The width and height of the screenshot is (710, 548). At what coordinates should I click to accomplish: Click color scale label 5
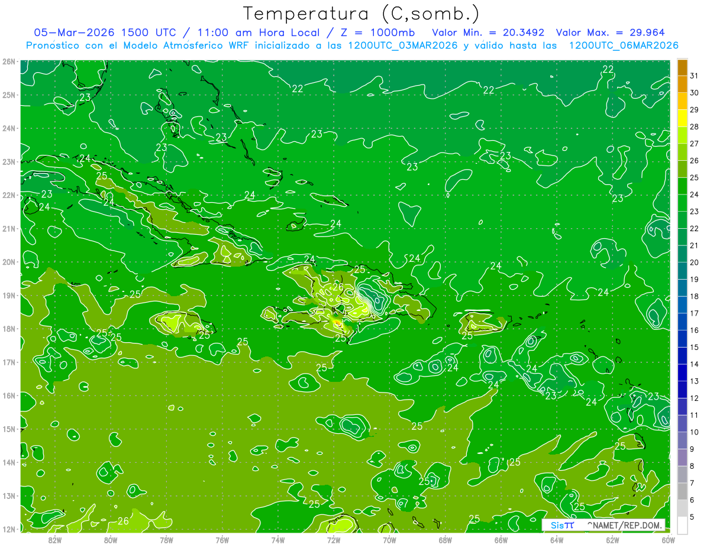tap(692, 517)
